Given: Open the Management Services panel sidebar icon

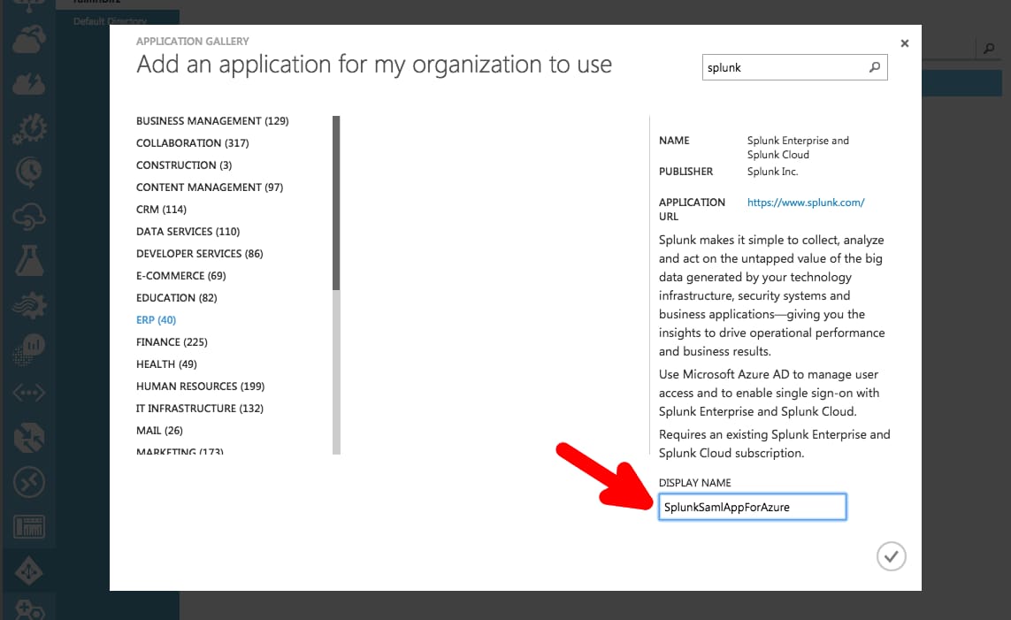Looking at the screenshot, I should point(29,526).
